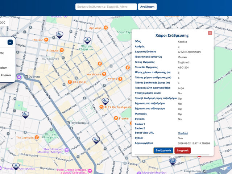Select wheelchair marker on Αθηνάς street
This screenshot has width=232, height=174.
point(25,115)
